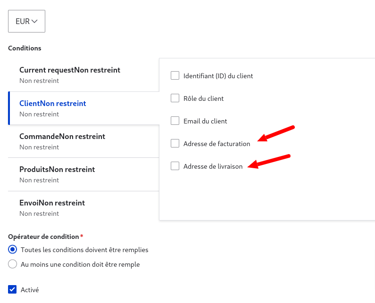375x303 pixels.
Task: Enable the Adresse de facturation condition
Action: pos(175,143)
